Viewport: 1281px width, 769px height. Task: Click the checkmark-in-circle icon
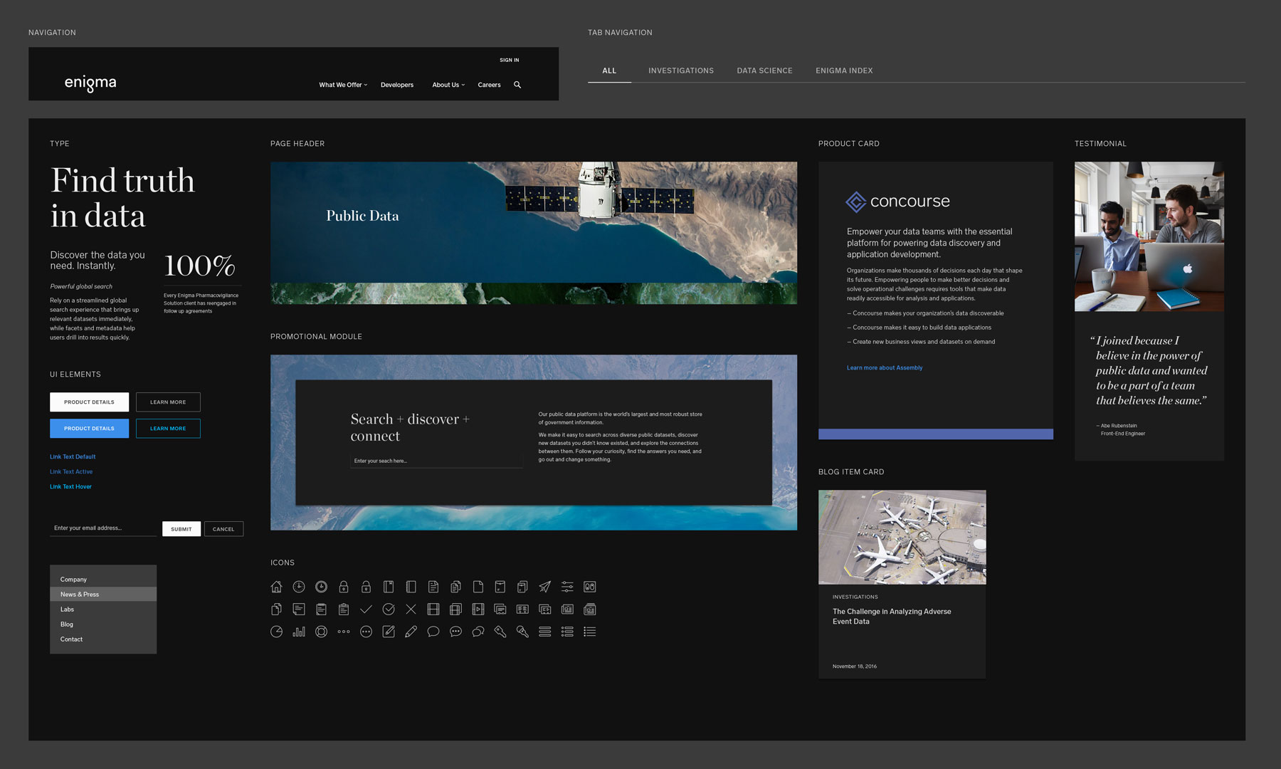[389, 609]
